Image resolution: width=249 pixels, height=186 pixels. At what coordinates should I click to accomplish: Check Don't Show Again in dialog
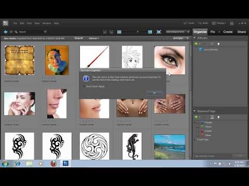point(84,86)
